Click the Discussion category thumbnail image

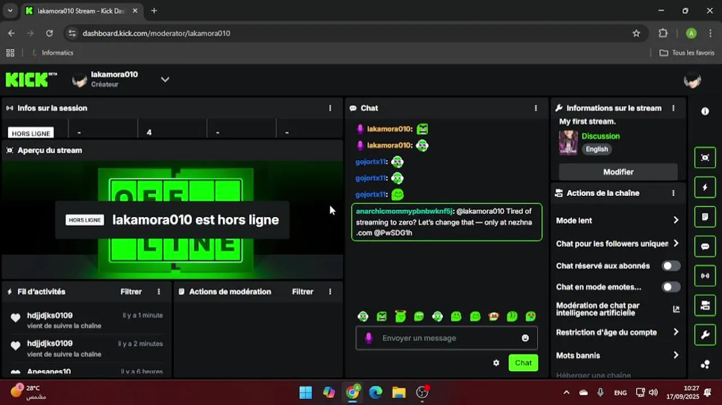pyautogui.click(x=568, y=142)
